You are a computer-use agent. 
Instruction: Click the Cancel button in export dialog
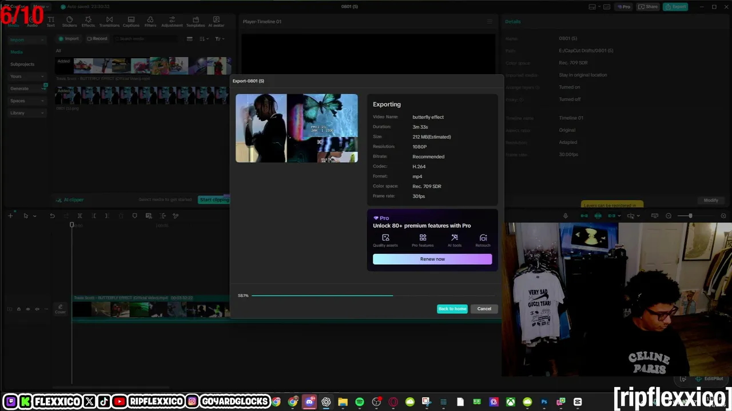484,309
